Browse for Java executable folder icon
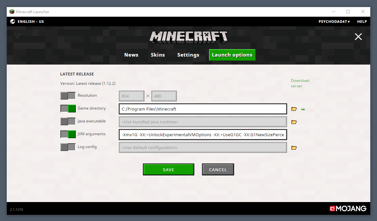 (294, 122)
